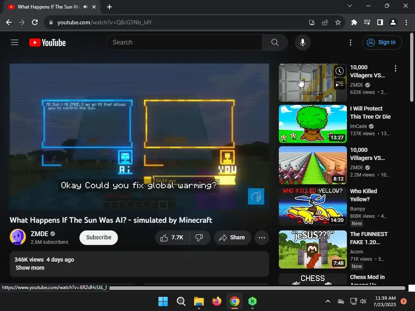Select the What Happens If The Sun tab
415x311 pixels.
click(48, 7)
